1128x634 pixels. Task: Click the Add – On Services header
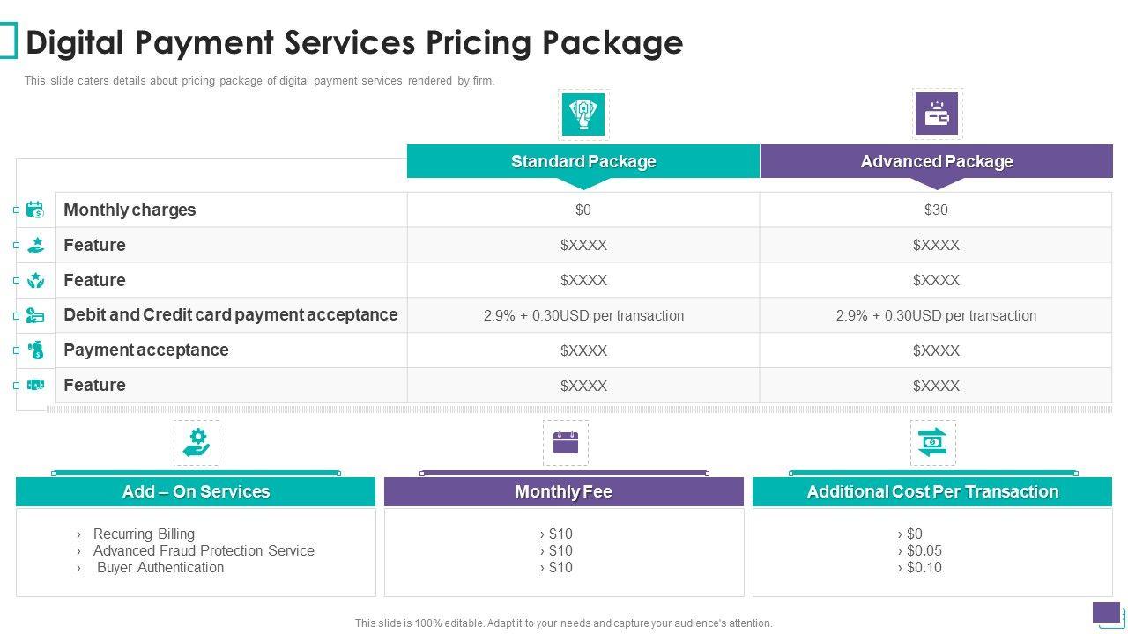196,492
